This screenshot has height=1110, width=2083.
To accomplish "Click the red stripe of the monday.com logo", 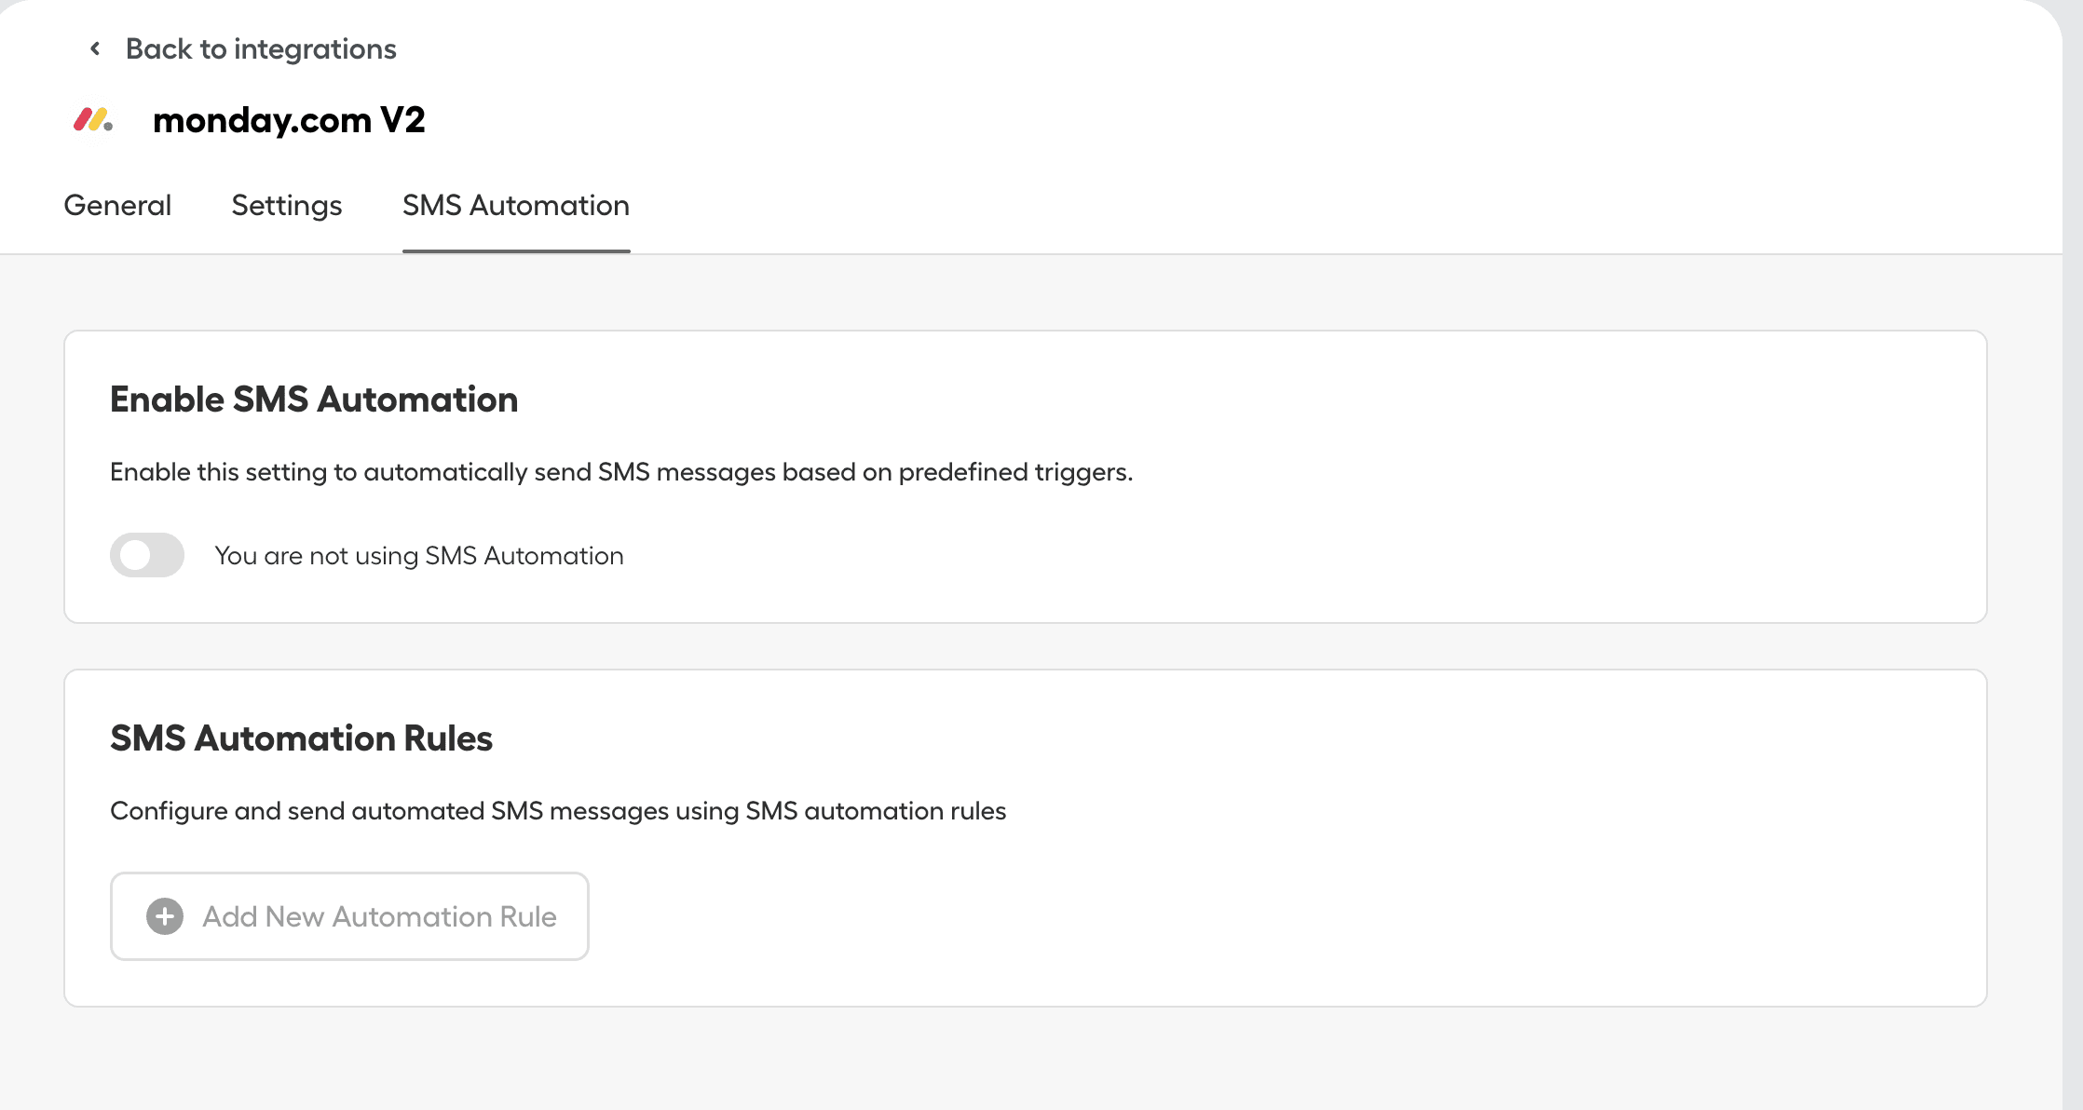I will click(84, 119).
